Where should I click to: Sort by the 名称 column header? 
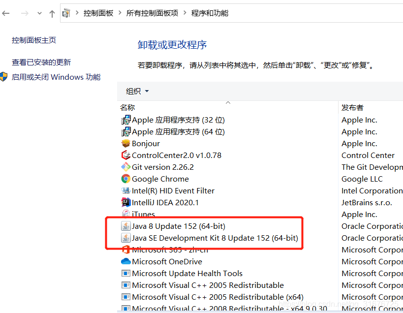127,107
